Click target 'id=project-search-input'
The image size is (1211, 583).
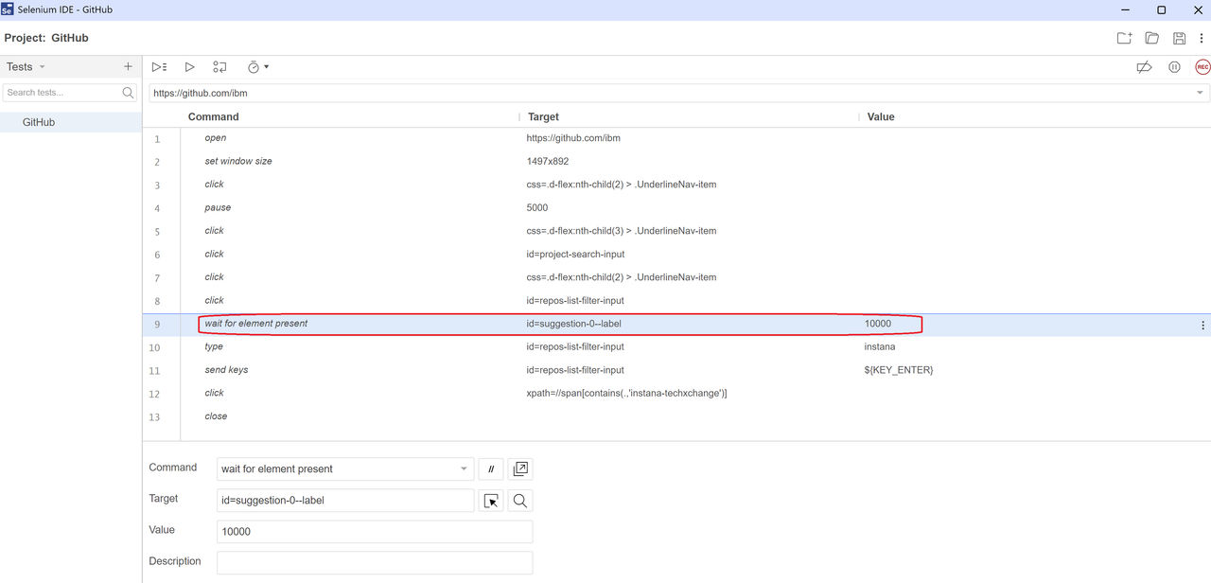[575, 255]
